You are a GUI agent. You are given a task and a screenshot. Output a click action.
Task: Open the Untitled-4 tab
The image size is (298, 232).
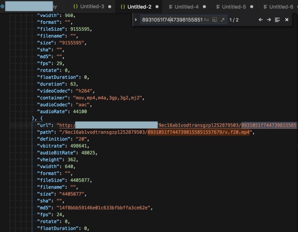186,6
